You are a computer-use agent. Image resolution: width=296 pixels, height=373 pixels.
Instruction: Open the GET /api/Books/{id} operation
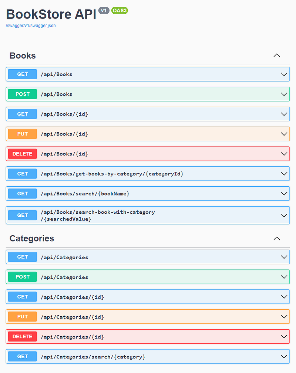(x=64, y=114)
